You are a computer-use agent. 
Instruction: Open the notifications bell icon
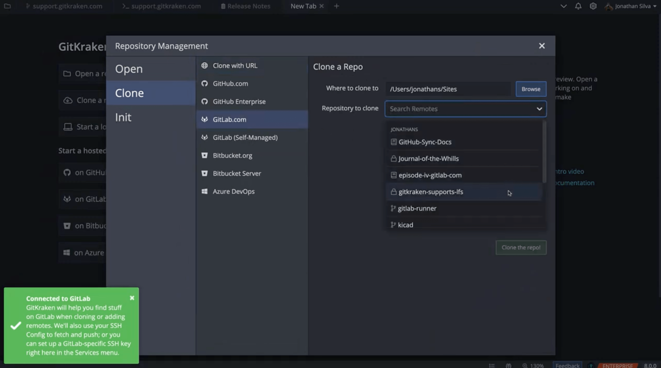click(578, 6)
